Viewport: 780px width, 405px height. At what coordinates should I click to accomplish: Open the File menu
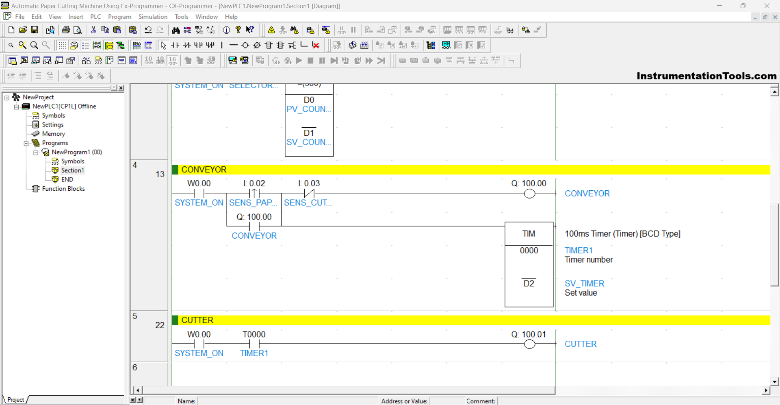(x=19, y=17)
